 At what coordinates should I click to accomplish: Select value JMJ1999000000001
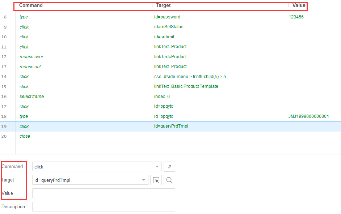point(308,116)
